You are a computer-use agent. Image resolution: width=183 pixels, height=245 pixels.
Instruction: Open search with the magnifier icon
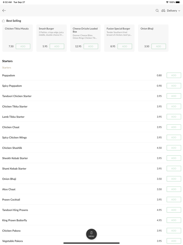point(157,10)
